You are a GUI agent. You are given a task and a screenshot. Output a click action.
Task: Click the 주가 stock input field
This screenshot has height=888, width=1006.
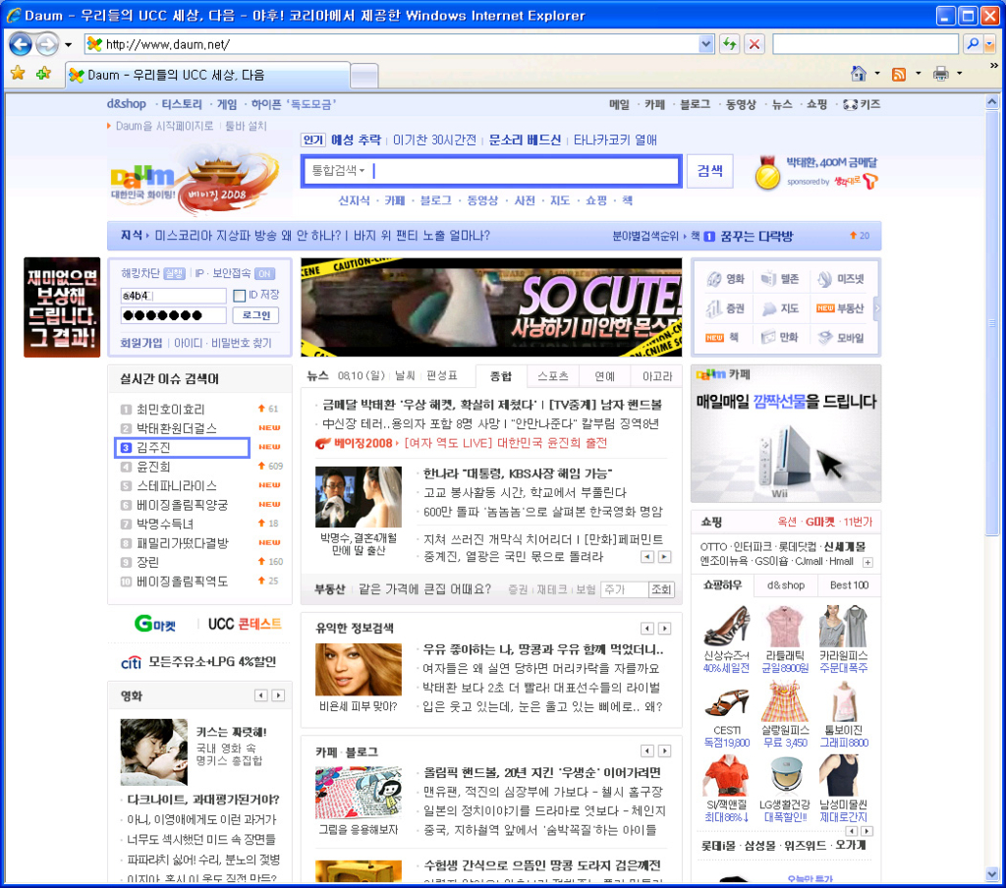(624, 589)
